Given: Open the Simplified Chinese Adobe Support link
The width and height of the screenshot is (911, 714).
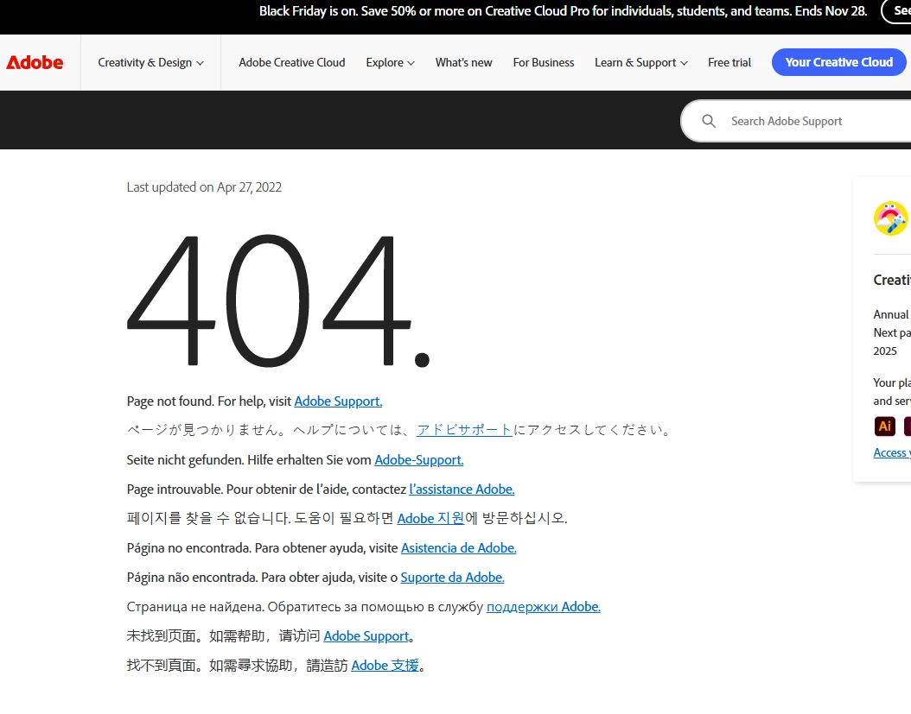Looking at the screenshot, I should [x=366, y=636].
